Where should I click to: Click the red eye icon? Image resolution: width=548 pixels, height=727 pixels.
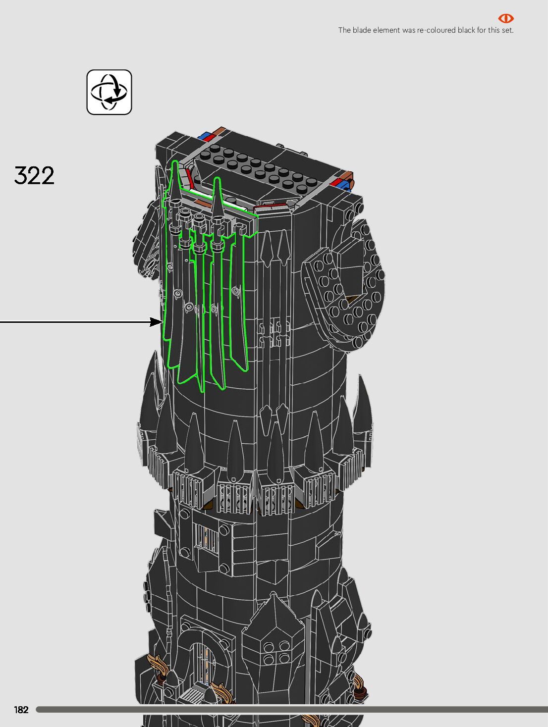[505, 18]
